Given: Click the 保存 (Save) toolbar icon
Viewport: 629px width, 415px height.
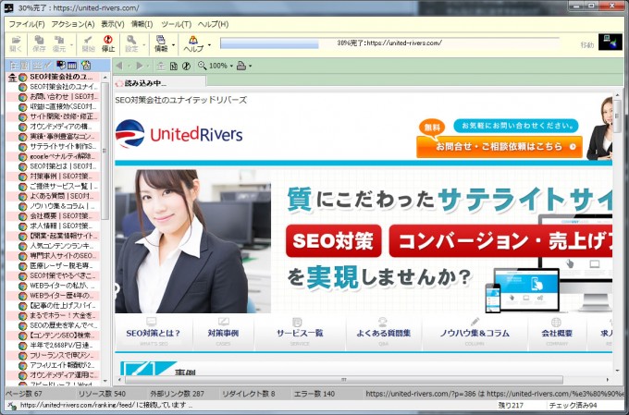Looking at the screenshot, I should click(x=39, y=43).
